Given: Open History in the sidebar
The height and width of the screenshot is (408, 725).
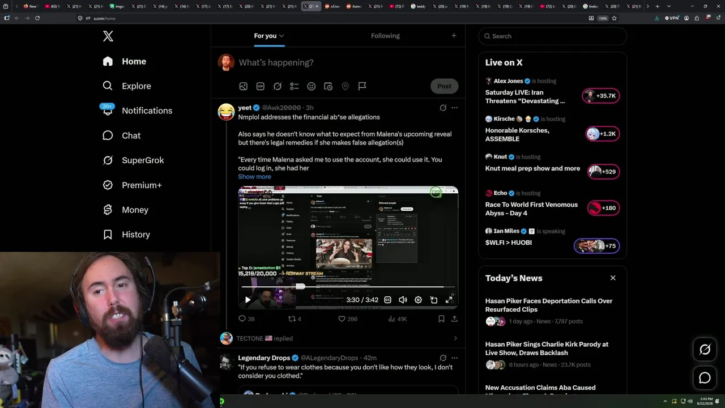Looking at the screenshot, I should pyautogui.click(x=127, y=235).
